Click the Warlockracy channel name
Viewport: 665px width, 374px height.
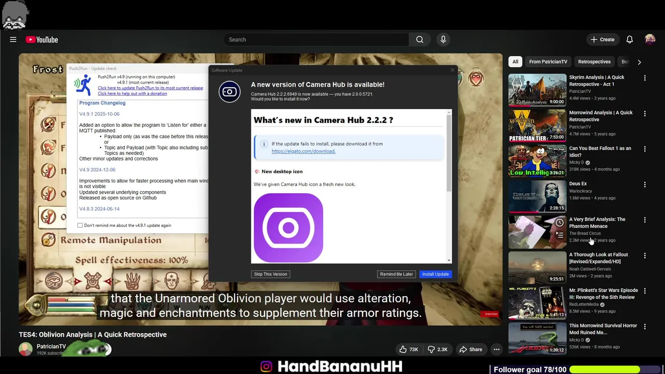581,191
